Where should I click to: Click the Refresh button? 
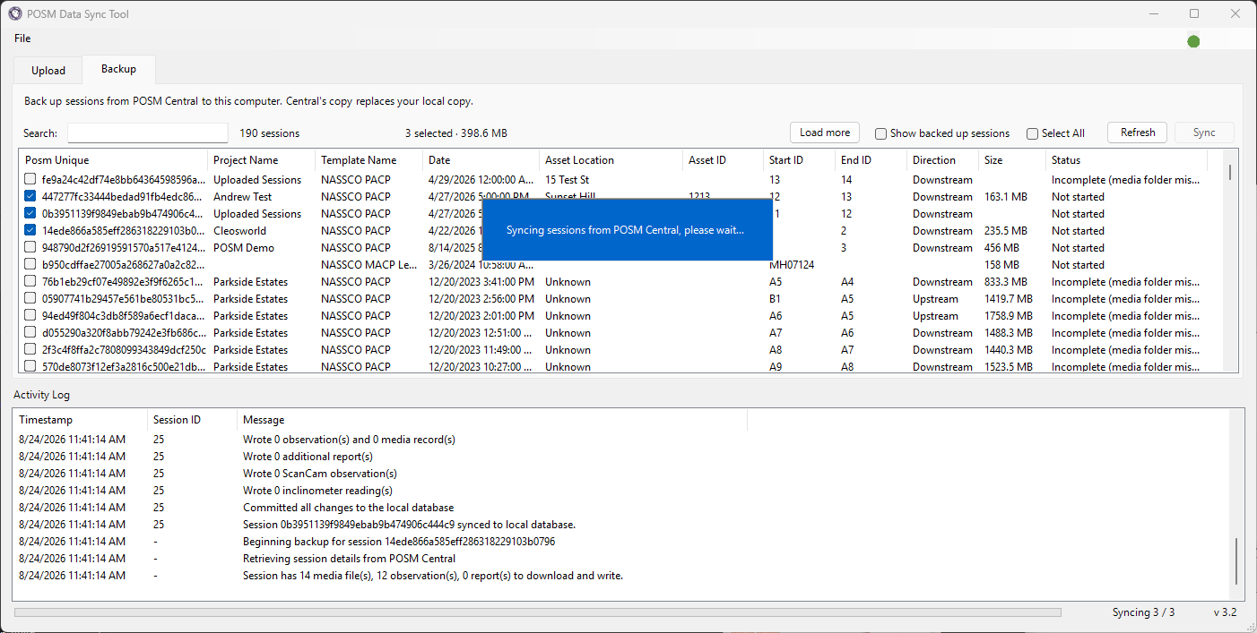coord(1138,133)
